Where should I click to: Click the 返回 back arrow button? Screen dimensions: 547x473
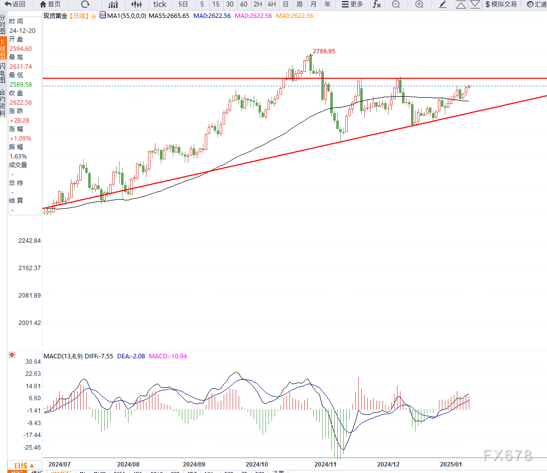15,4
